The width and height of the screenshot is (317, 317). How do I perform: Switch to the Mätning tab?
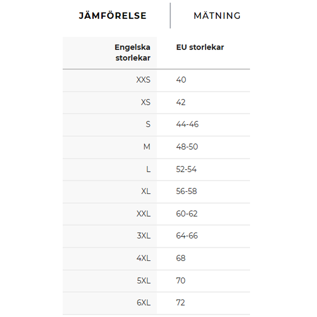click(x=217, y=16)
